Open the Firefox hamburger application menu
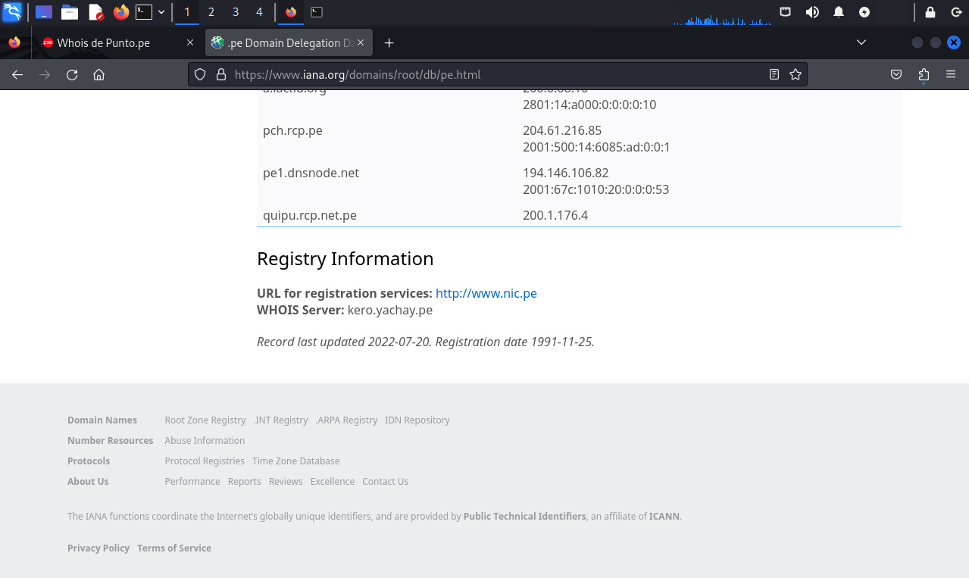Screen dimensions: 969x578 [x=951, y=74]
